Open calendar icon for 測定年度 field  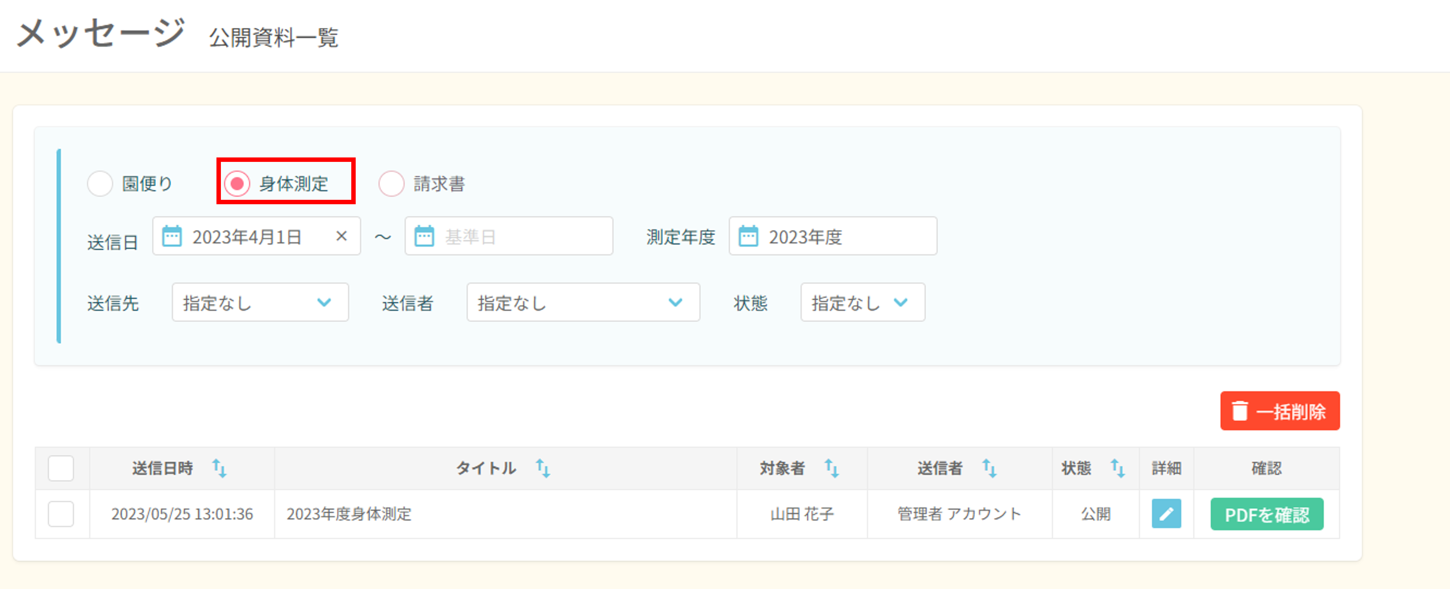point(748,236)
